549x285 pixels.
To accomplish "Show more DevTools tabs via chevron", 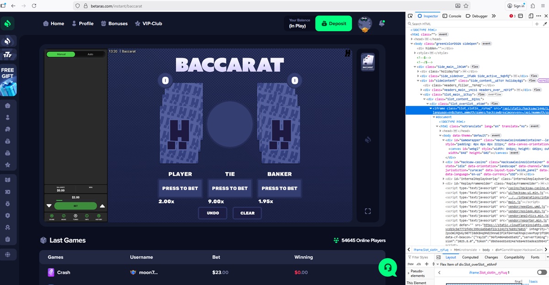I will 494,16.
